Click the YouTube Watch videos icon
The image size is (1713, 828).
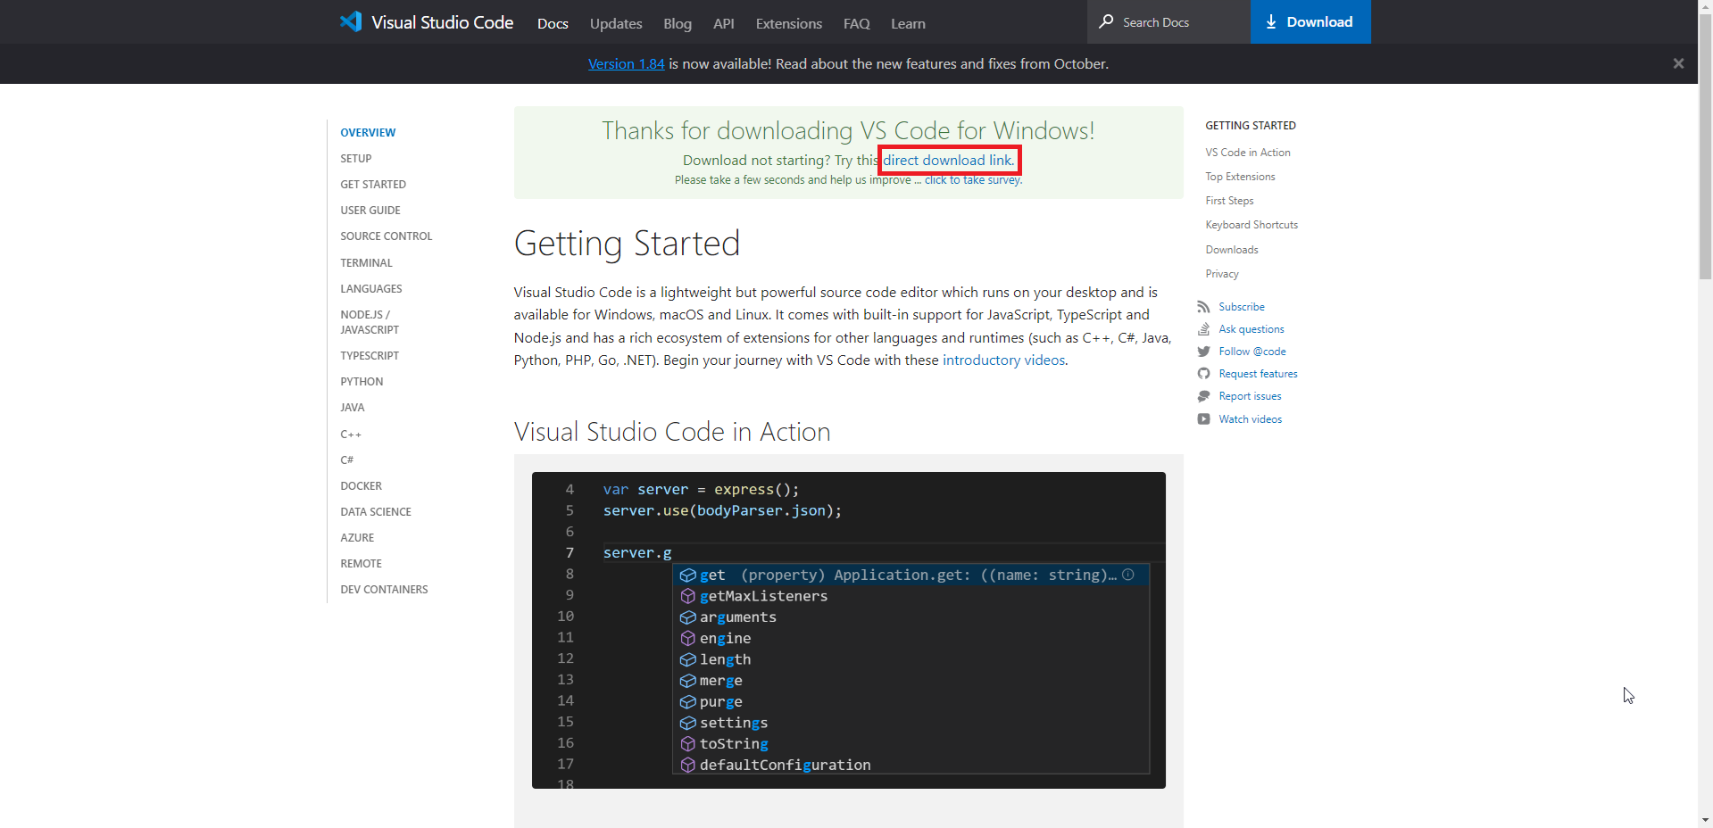(1203, 419)
